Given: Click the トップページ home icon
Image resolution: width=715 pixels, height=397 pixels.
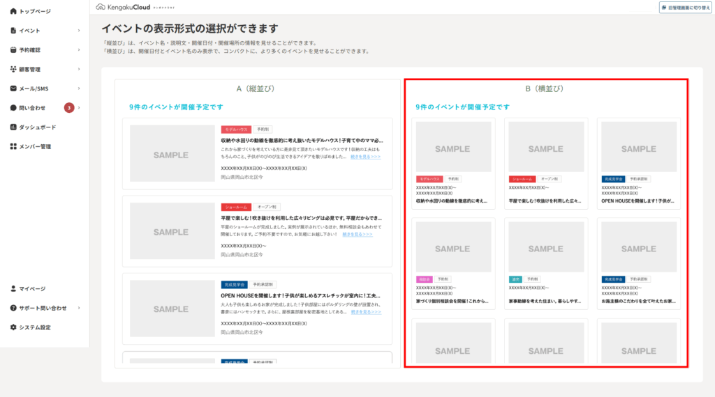Looking at the screenshot, I should click(x=13, y=11).
